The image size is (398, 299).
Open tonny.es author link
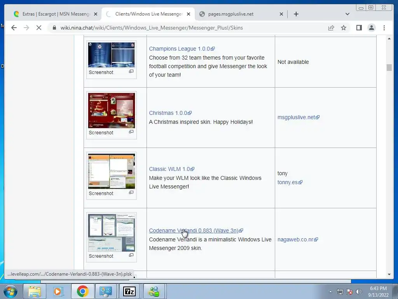[290, 182]
